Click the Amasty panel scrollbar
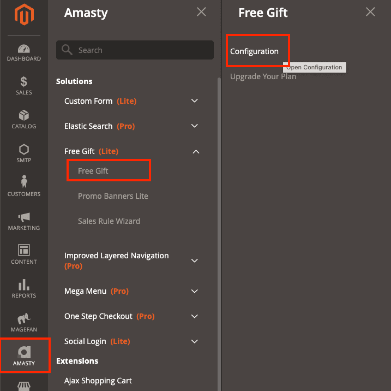 (219, 234)
